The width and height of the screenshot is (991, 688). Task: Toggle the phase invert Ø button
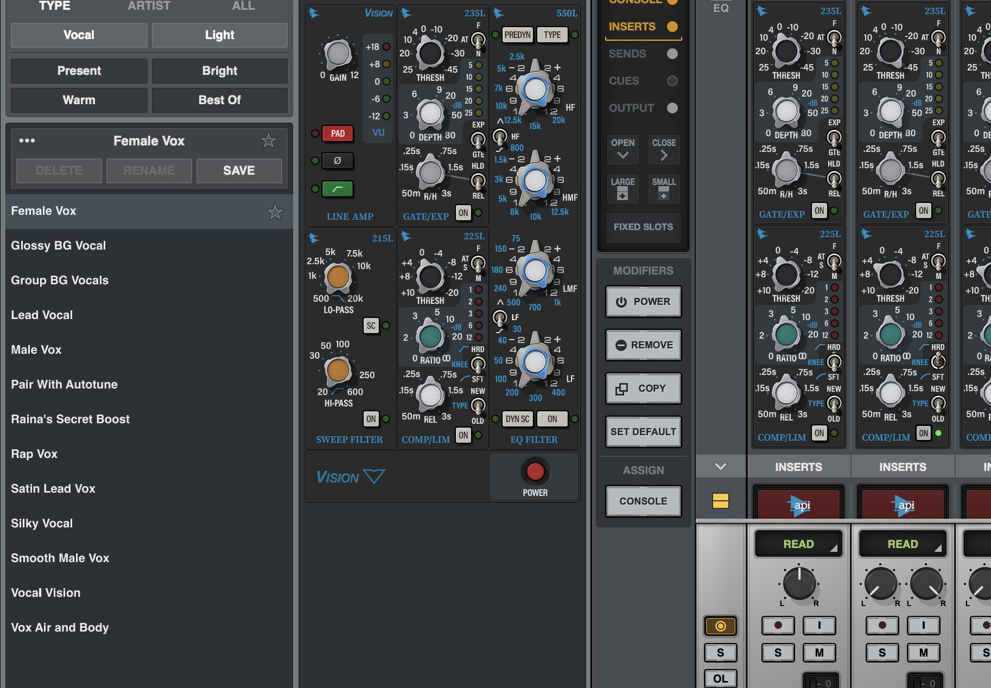(338, 161)
